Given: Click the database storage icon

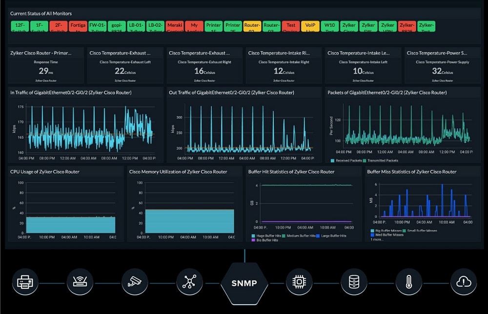Looking at the screenshot, I should [354, 282].
